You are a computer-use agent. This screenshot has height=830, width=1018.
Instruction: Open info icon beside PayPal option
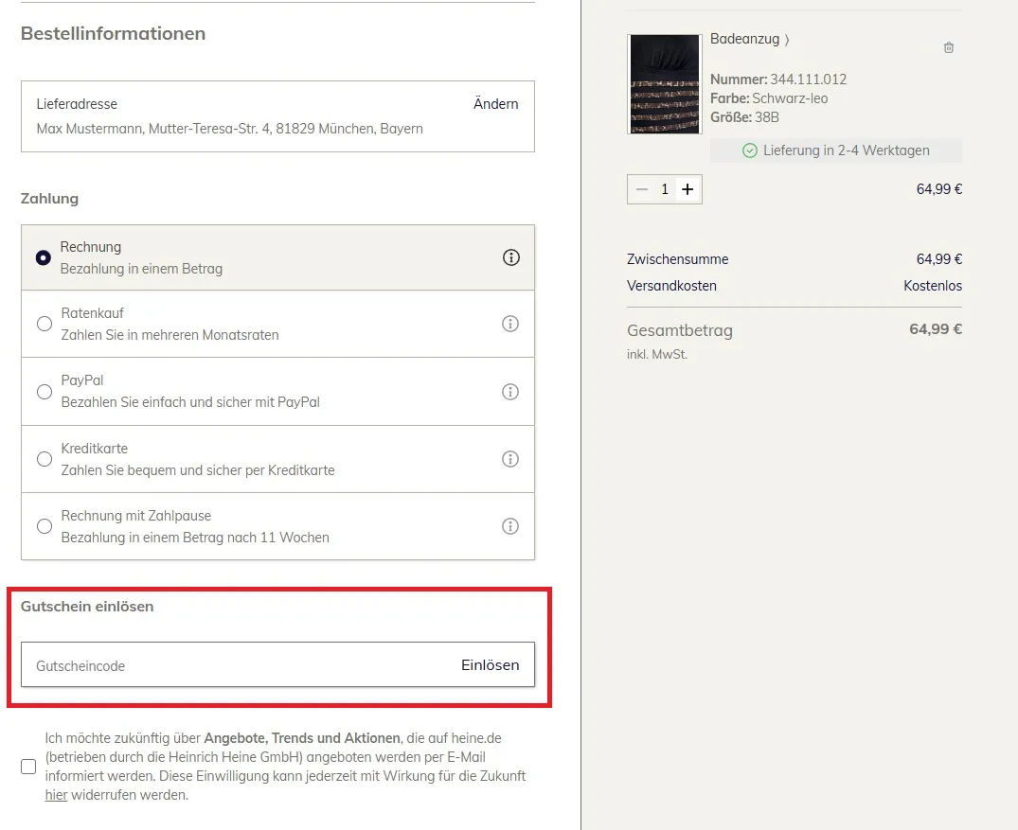pyautogui.click(x=510, y=391)
